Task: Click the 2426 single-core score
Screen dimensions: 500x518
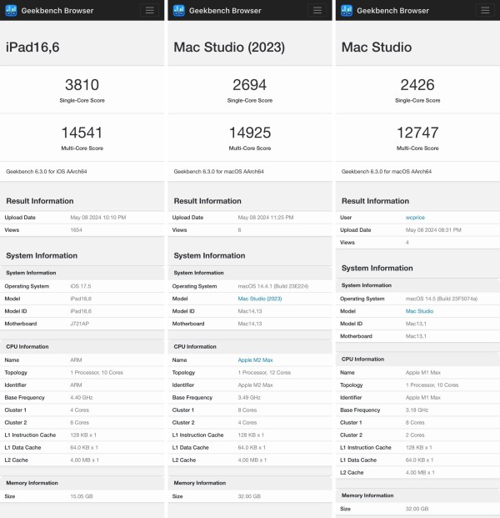Action: point(417,84)
